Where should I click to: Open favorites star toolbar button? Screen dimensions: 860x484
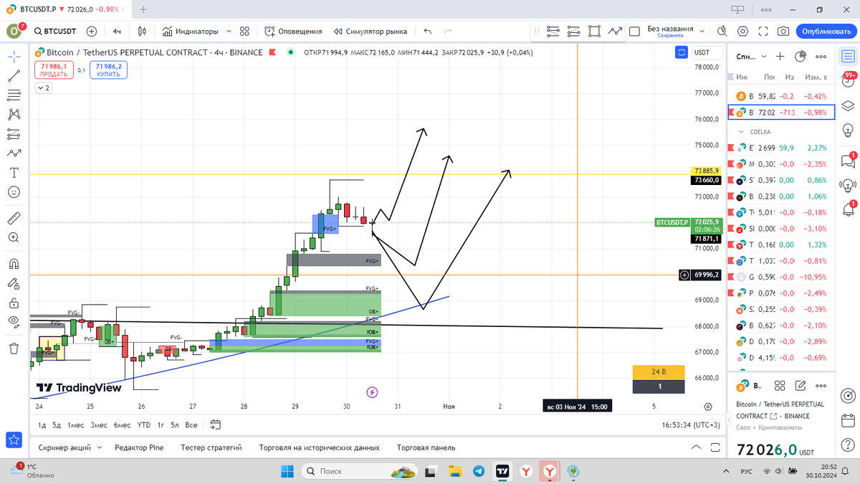click(x=14, y=440)
